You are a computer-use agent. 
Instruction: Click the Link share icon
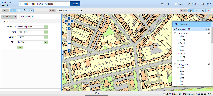click(176, 4)
